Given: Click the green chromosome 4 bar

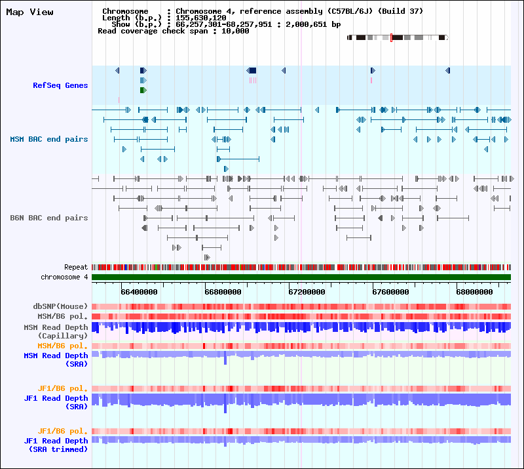Looking at the screenshot, I should click(301, 277).
